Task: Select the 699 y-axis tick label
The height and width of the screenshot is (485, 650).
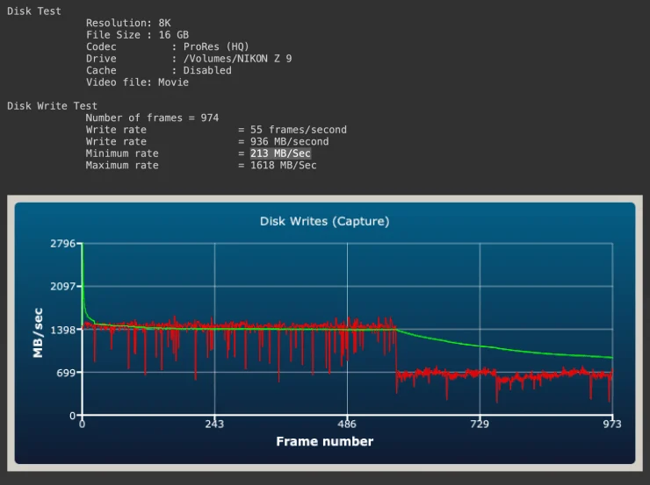Action: (x=66, y=373)
